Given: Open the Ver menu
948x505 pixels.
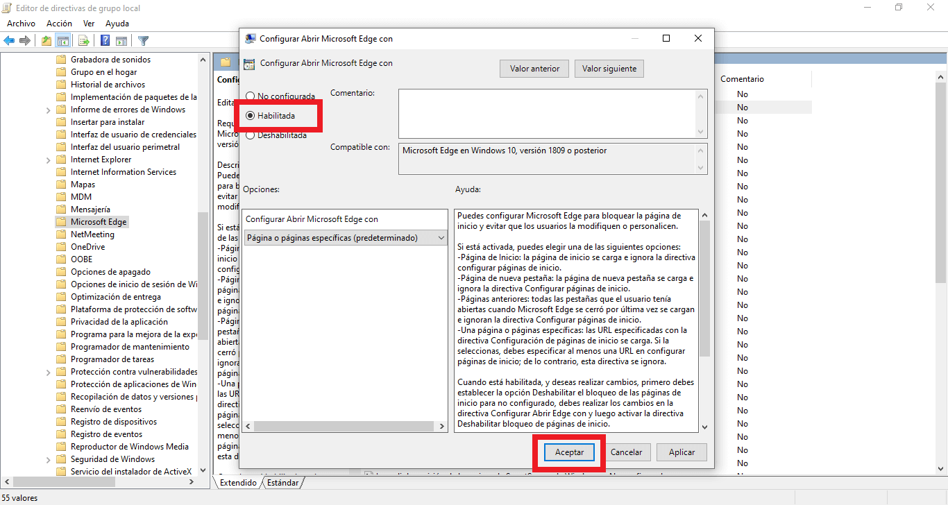Looking at the screenshot, I should pyautogui.click(x=89, y=24).
